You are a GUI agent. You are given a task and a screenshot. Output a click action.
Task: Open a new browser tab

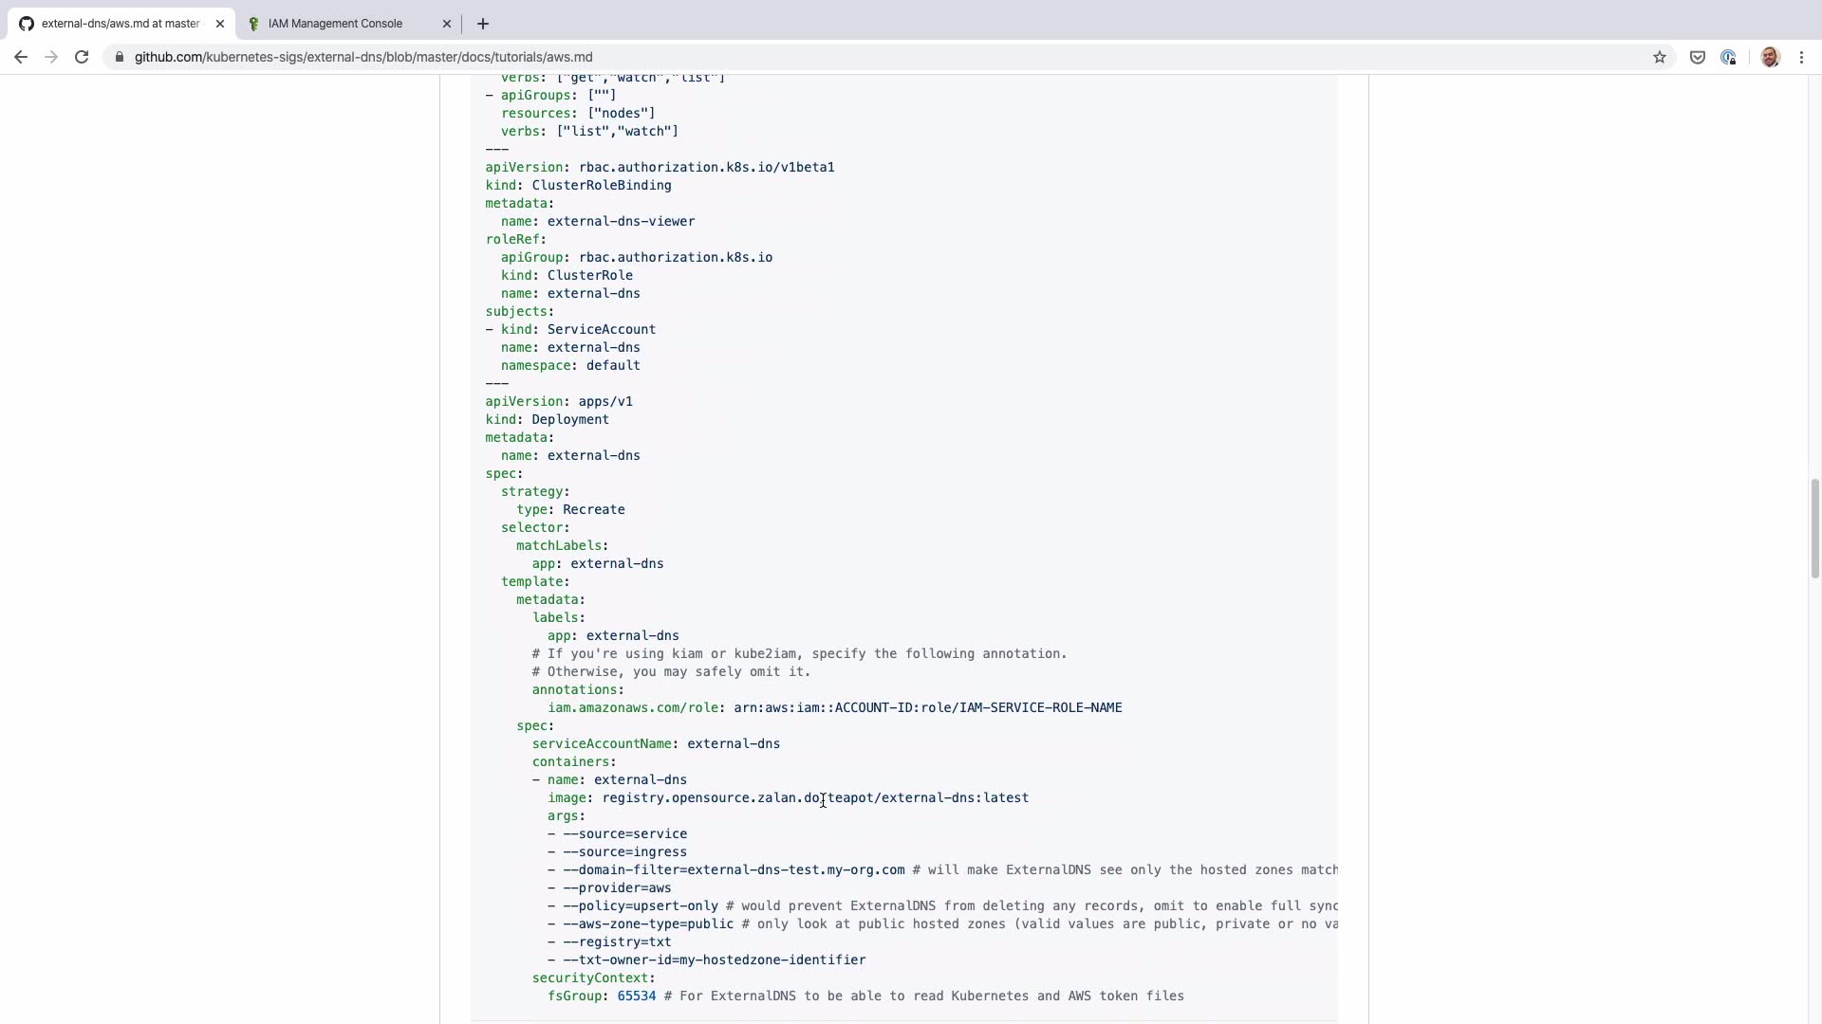[x=482, y=24]
